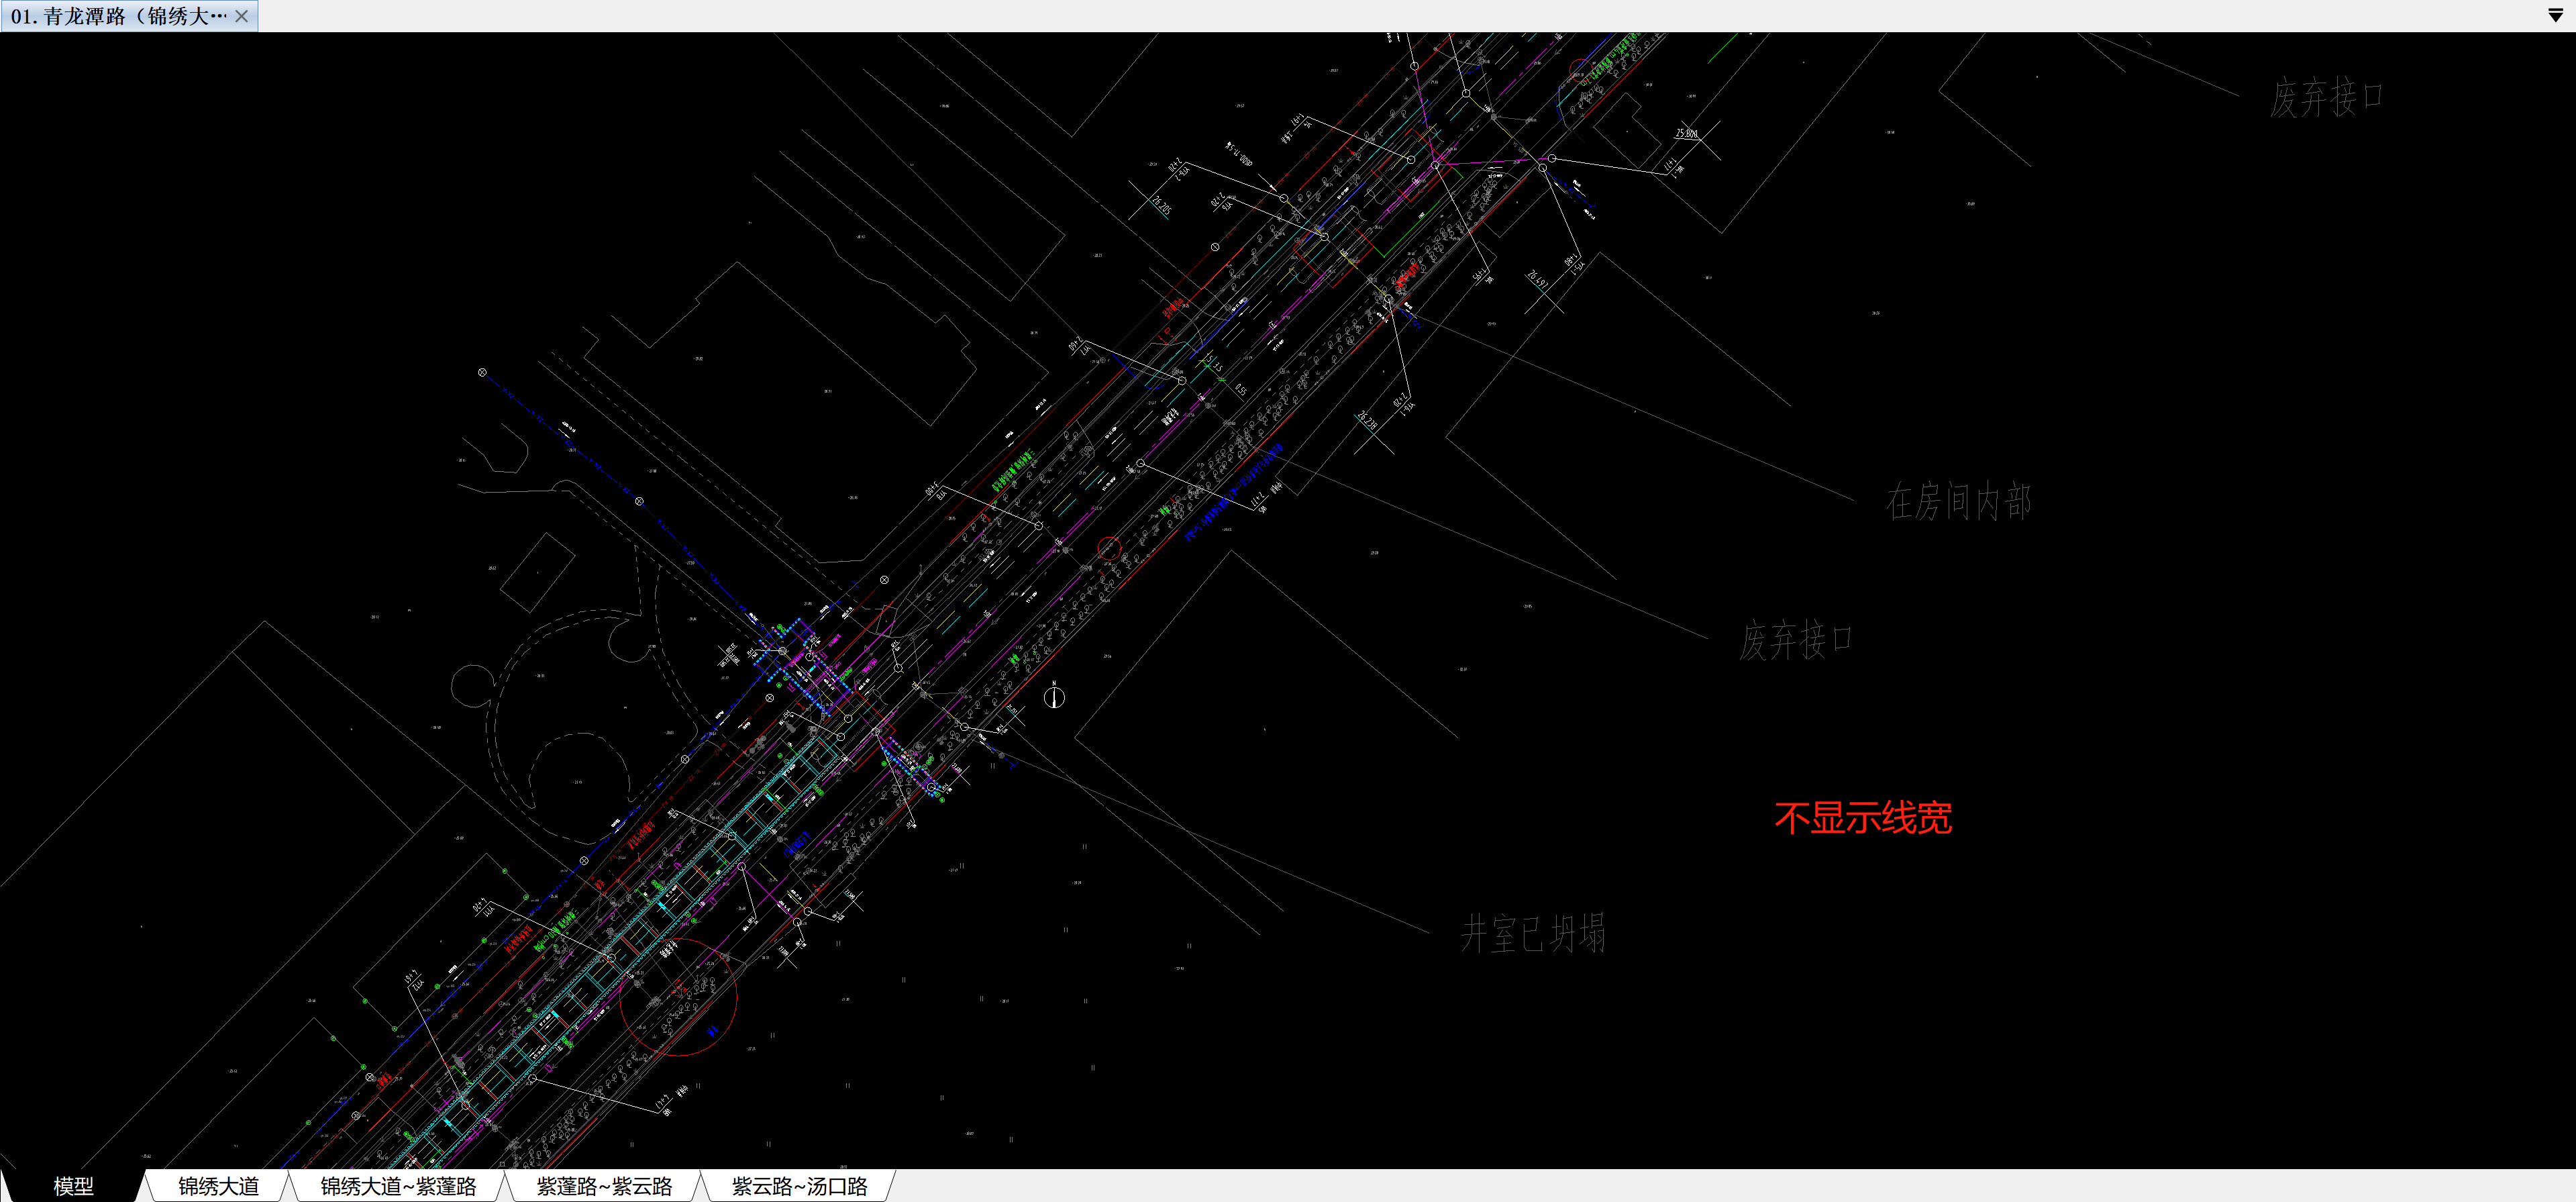Click the red 不显示线宽 text
The width and height of the screenshot is (2576, 1202).
(1863, 818)
